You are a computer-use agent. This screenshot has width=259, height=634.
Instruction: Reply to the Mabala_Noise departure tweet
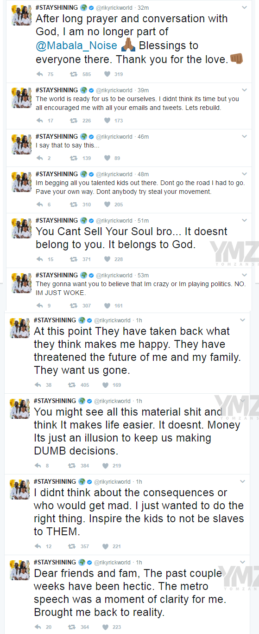40,74
